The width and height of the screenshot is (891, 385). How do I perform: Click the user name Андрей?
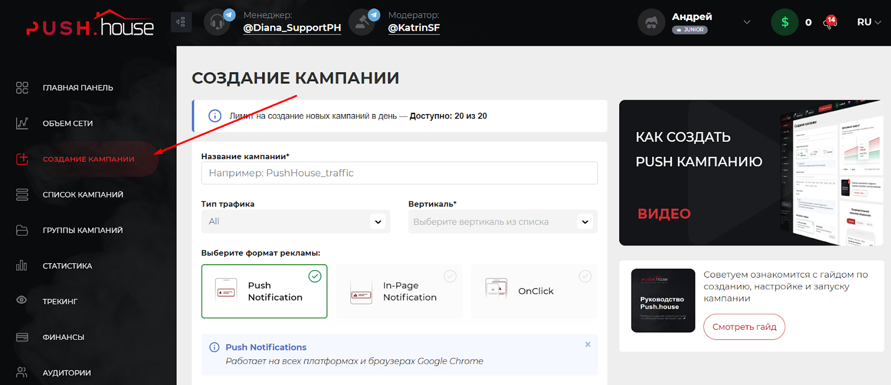coord(692,17)
